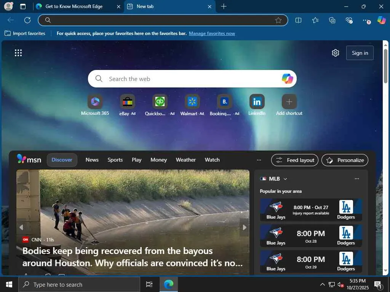The image size is (390, 292).
Task: Open the Walmart shortcut tile
Action: point(192,105)
